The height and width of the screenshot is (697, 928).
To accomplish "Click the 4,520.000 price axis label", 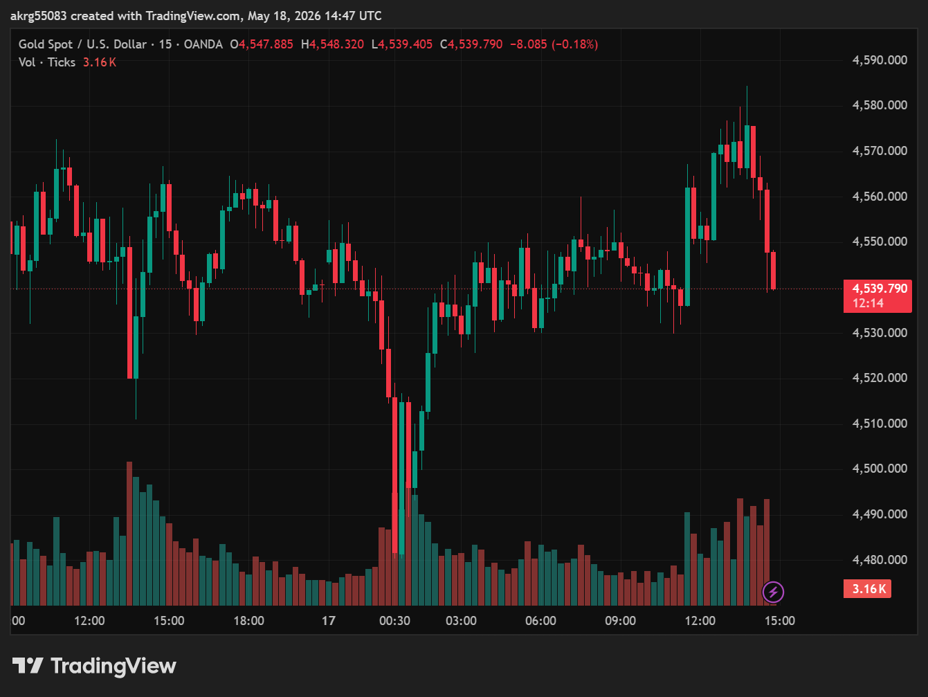I will point(880,378).
